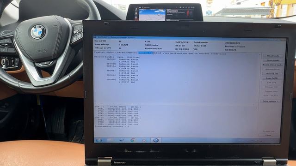296x166 pixels.
Task: Click the Load CAFD button
Action: (x=272, y=78)
